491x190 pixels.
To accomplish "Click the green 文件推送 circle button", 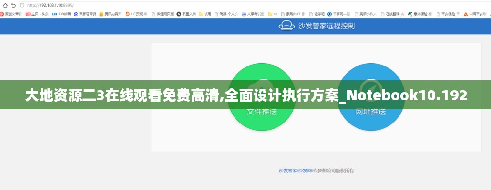I will [262, 97].
